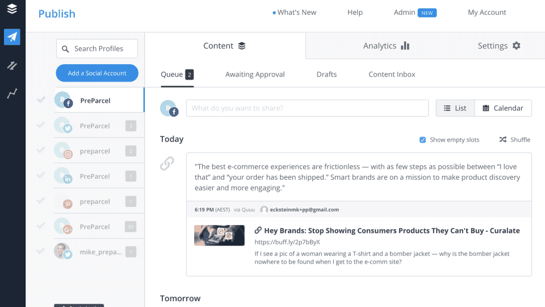Click Add a Social Account button
545x307 pixels.
click(x=97, y=73)
